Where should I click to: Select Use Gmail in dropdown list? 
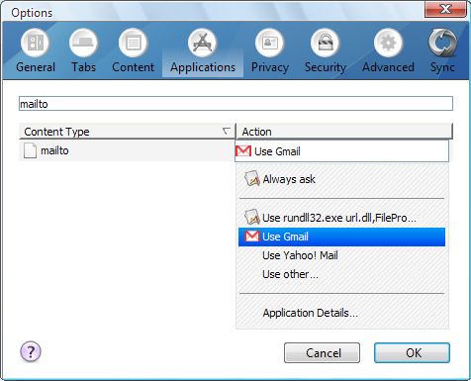341,237
